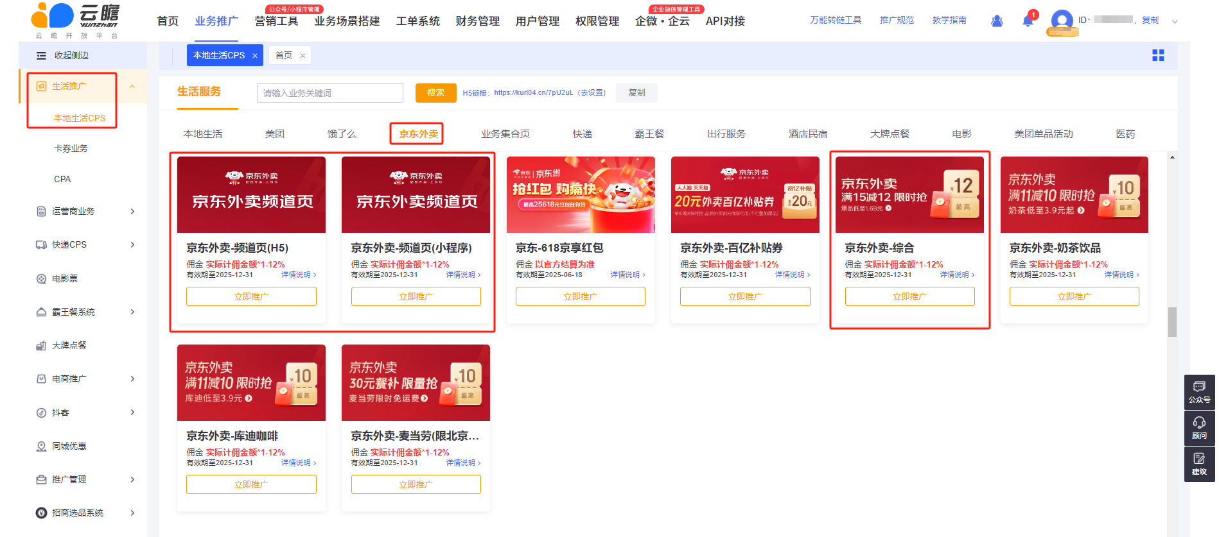Select the 京东外卖 category tab

coord(418,134)
